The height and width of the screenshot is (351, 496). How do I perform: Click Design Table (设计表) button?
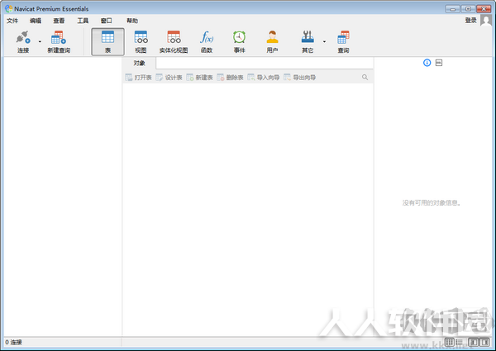tap(169, 78)
